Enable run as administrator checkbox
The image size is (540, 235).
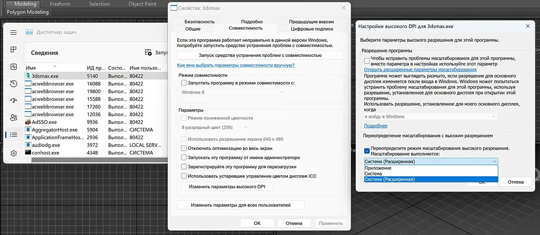tap(184, 158)
